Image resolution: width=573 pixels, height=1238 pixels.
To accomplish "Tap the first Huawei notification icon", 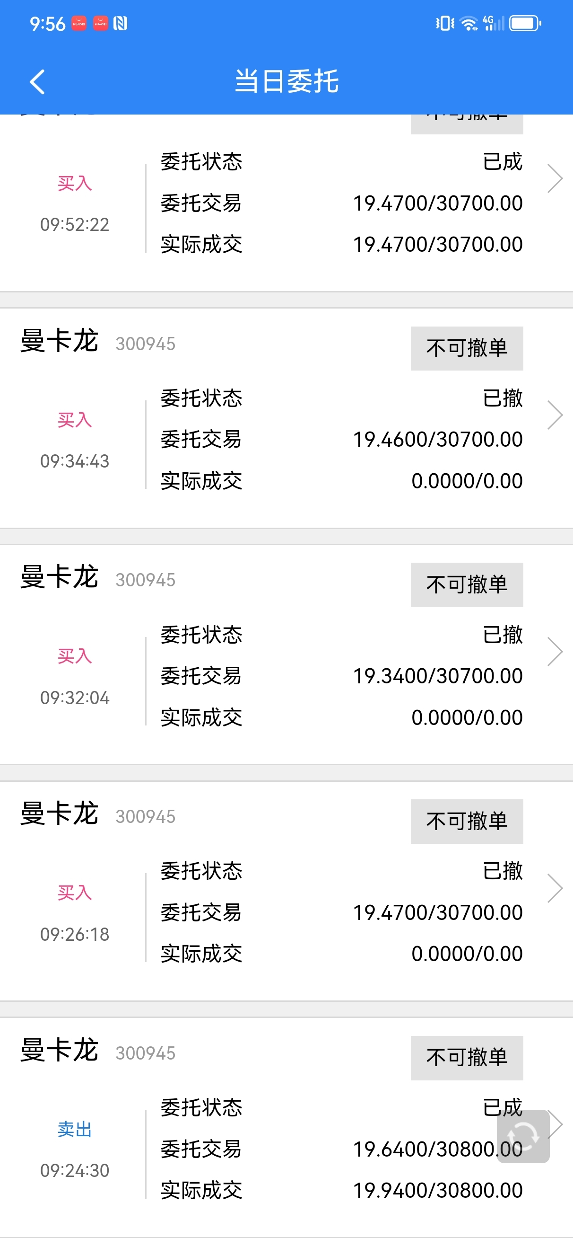I will click(79, 23).
